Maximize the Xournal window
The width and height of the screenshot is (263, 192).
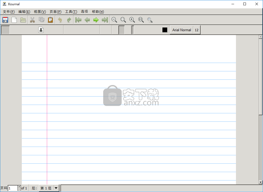coord(245,4)
